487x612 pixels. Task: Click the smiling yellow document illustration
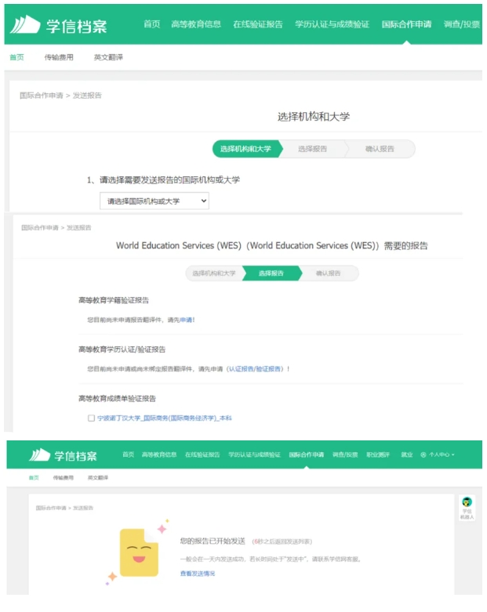[139, 552]
